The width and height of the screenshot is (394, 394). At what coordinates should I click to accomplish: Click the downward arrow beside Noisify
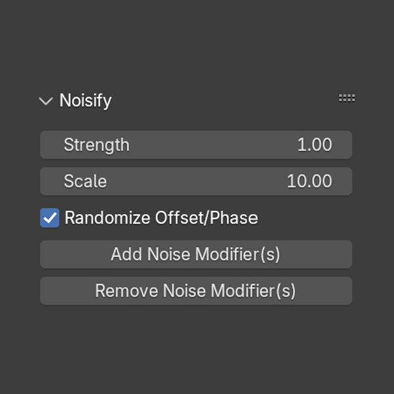[45, 101]
